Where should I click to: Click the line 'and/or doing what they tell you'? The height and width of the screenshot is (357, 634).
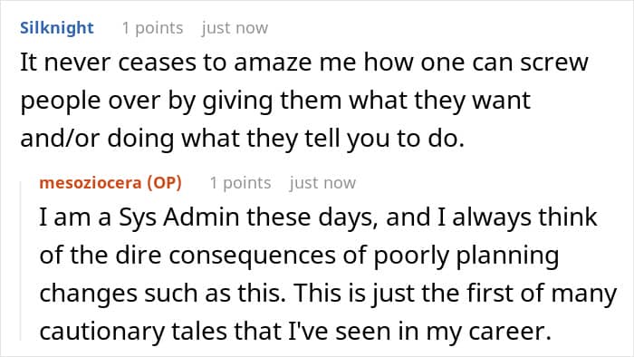point(242,139)
